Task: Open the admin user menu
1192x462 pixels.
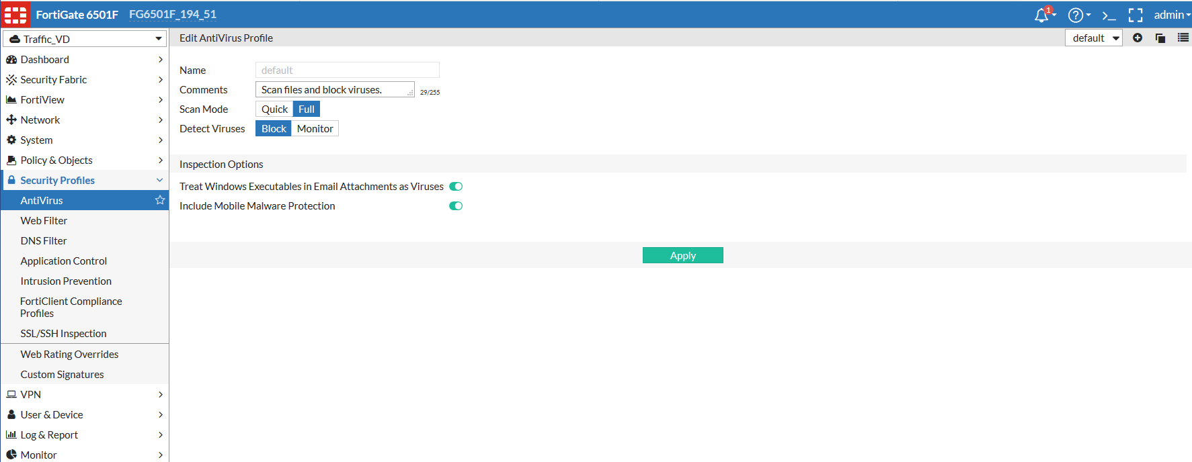Action: click(1172, 15)
